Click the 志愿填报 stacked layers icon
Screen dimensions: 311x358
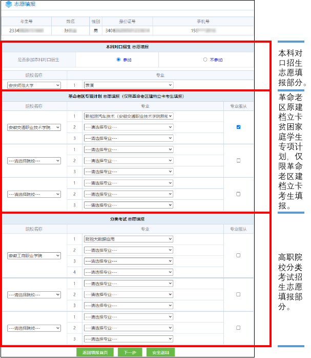click(8, 5)
